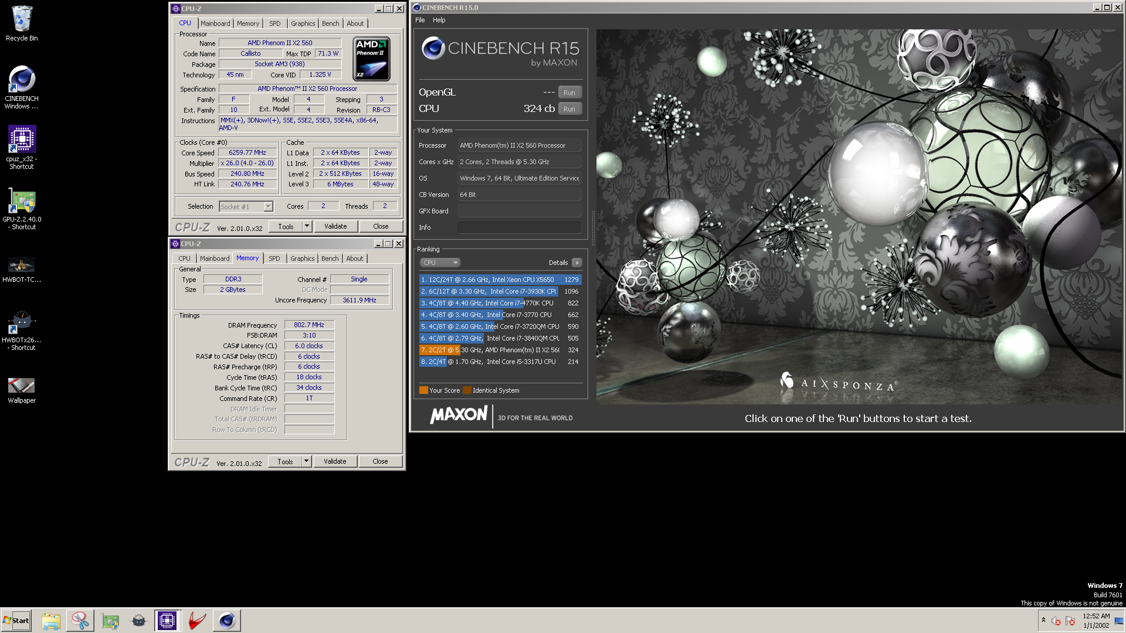Switch to CPU-Z via its taskbar icon

[167, 621]
